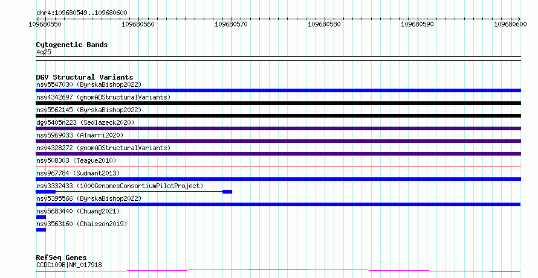538x278 pixels.
Task: Open the nsv5562145 (ByrskaBishop2022) variant label
Action: click(89, 110)
